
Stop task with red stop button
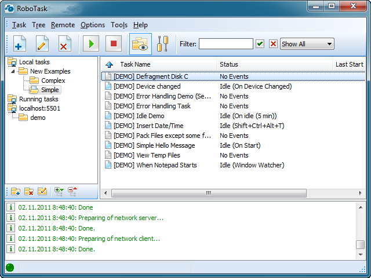coord(114,44)
